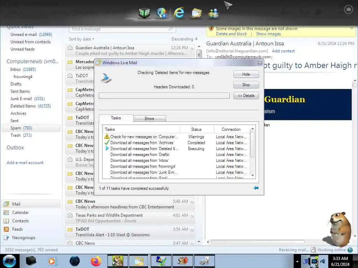Open the Outbox folder
The width and height of the screenshot is (358, 268).
(x=15, y=148)
